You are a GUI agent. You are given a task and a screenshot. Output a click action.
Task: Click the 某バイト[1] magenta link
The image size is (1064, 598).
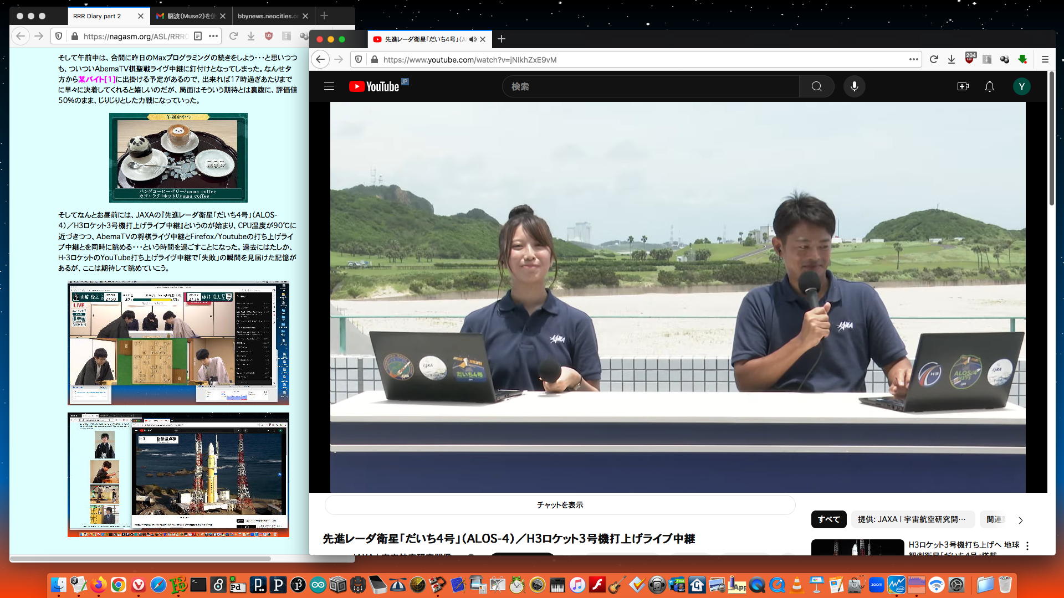[96, 79]
